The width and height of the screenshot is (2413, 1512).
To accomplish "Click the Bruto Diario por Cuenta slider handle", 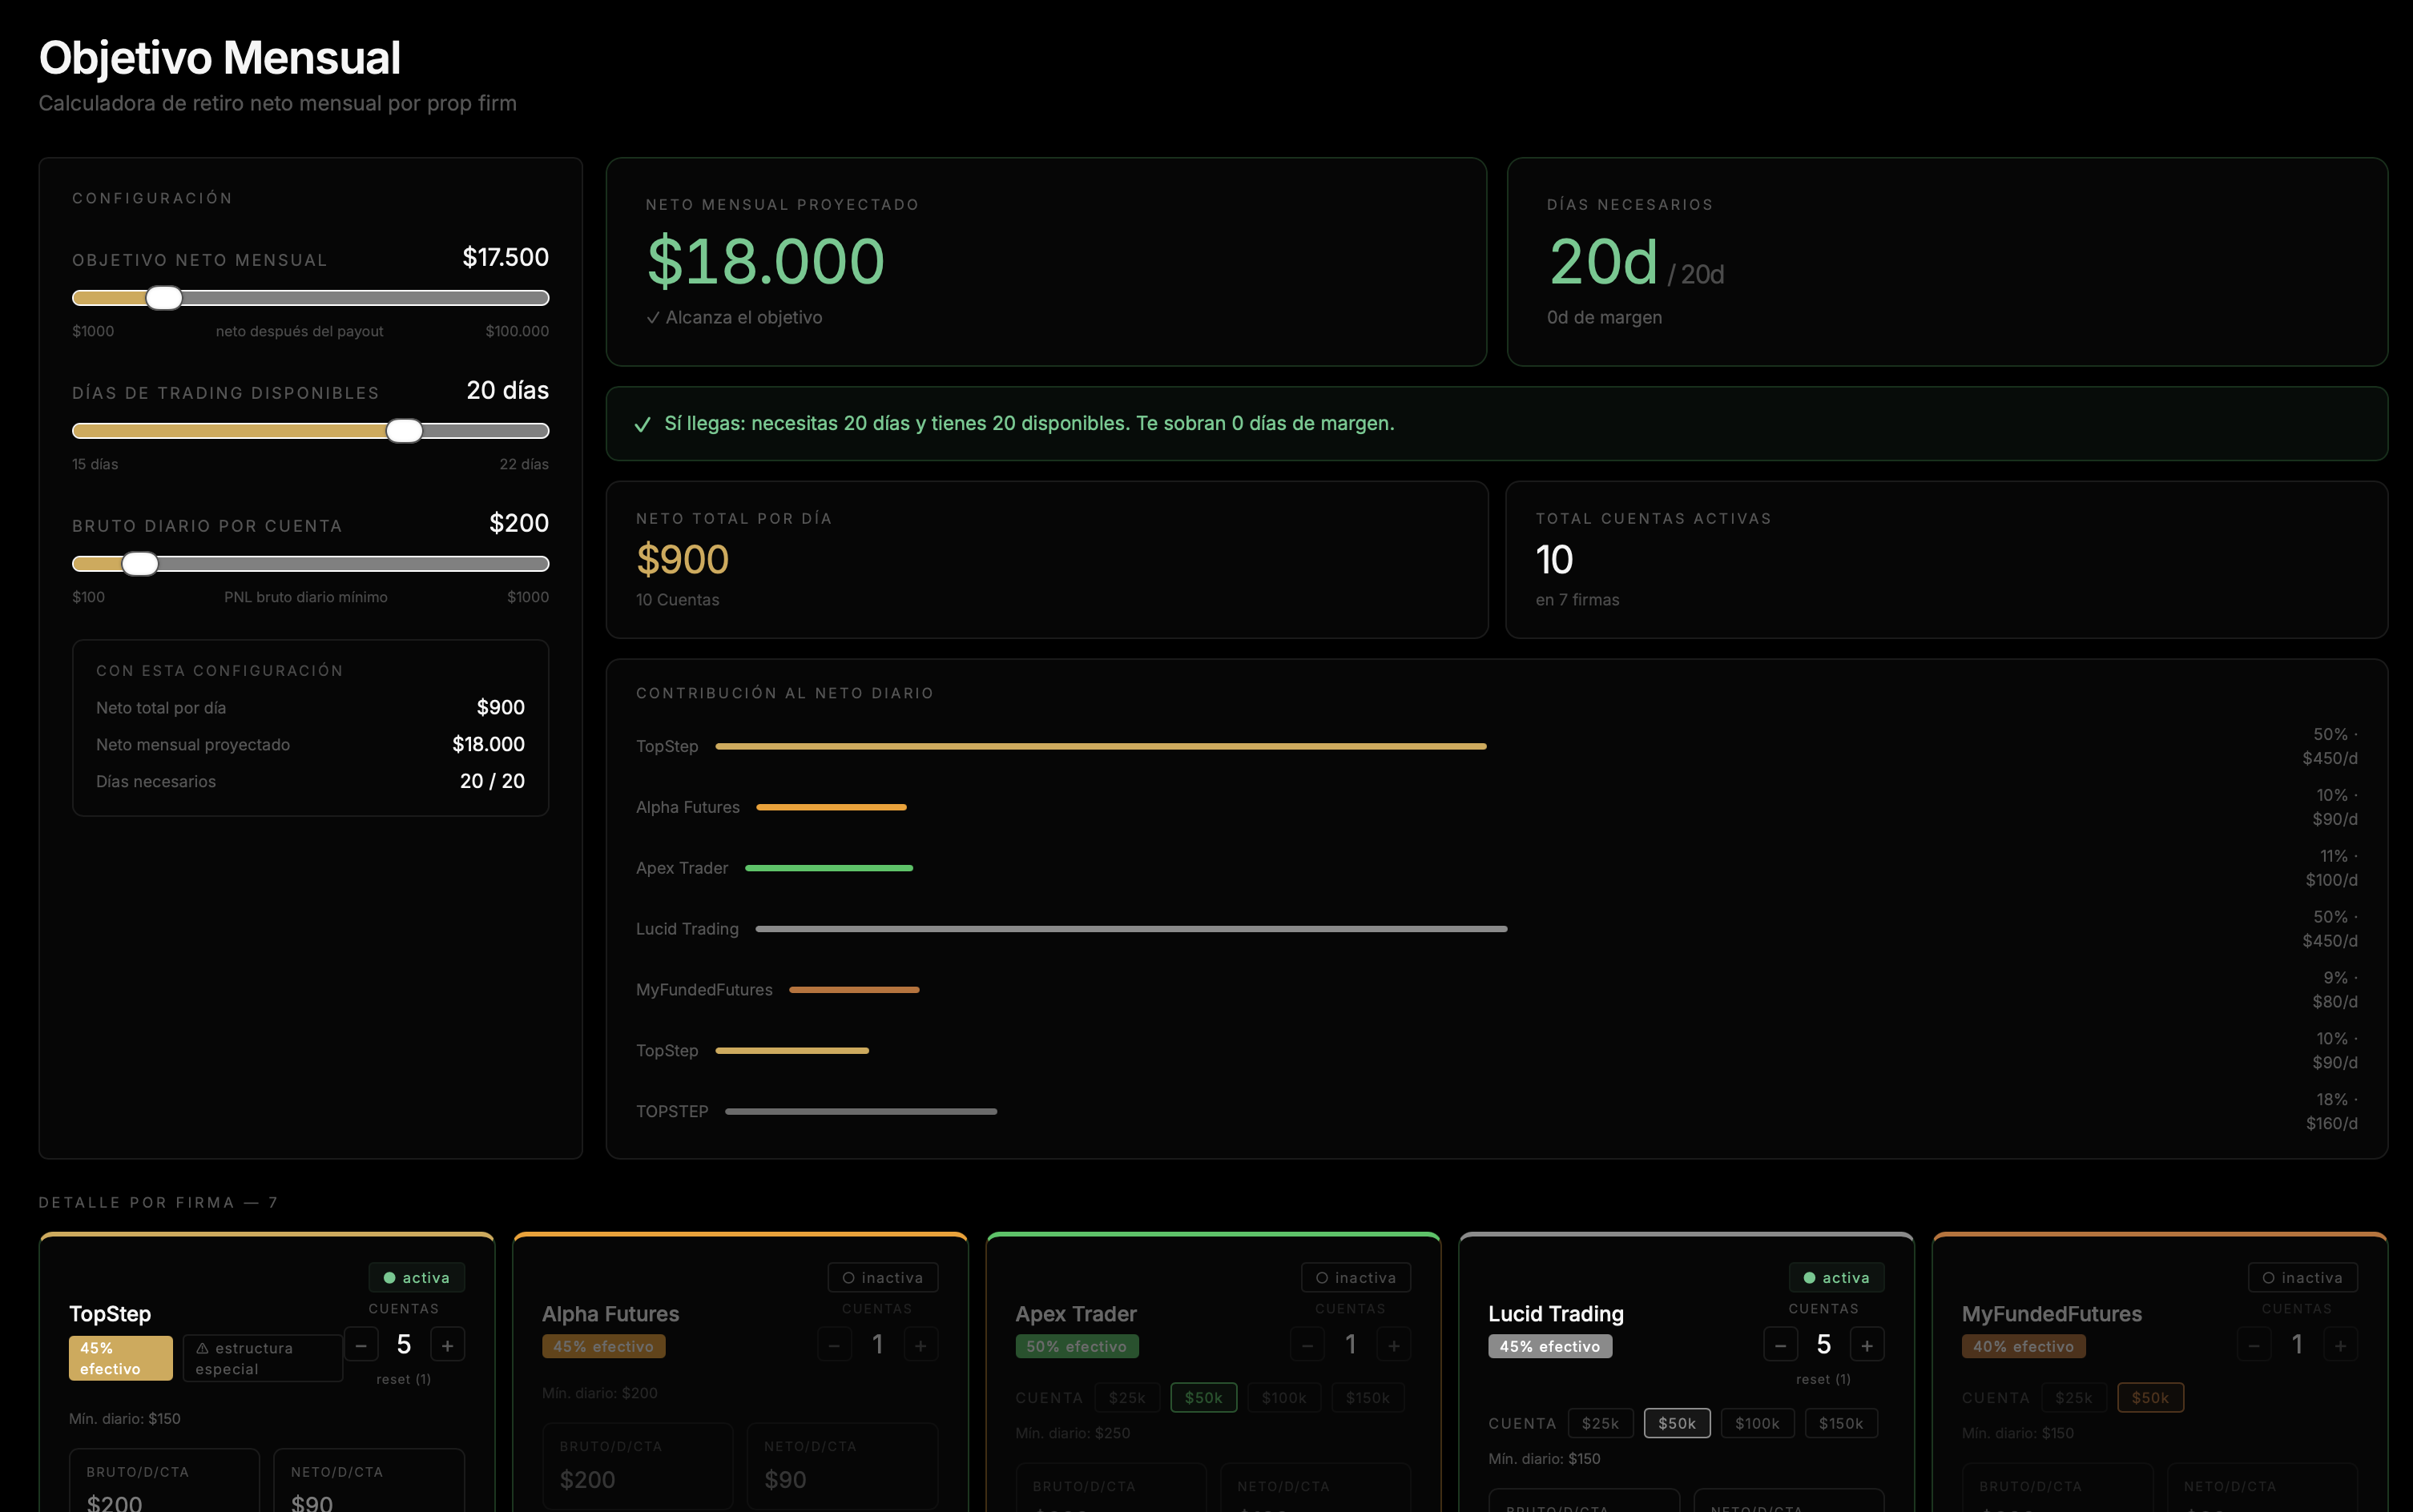I will click(x=140, y=563).
